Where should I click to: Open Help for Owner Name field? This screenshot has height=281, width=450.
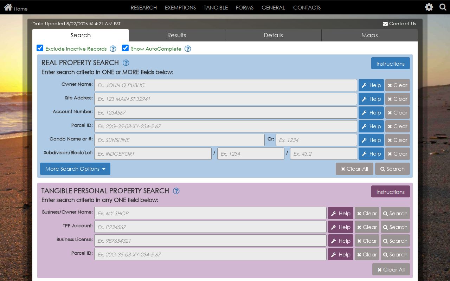(x=371, y=85)
